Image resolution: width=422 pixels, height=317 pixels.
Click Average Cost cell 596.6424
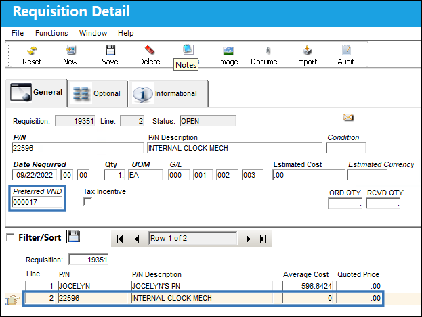coord(307,286)
